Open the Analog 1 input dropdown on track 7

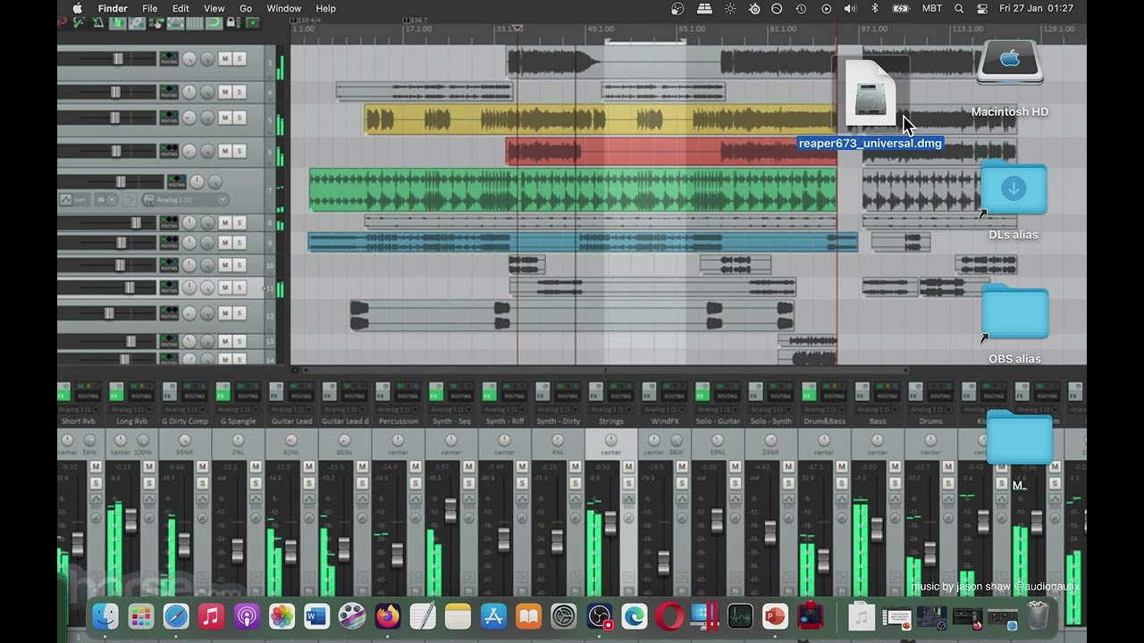[223, 200]
